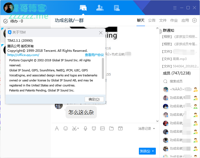Screen dimensions: 200x158
Task: Open the documents icon in header
Action: (117, 8)
